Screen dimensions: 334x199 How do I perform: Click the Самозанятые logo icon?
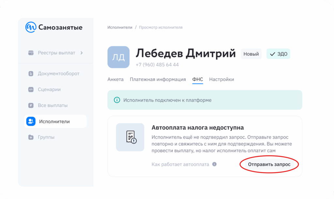tap(31, 27)
